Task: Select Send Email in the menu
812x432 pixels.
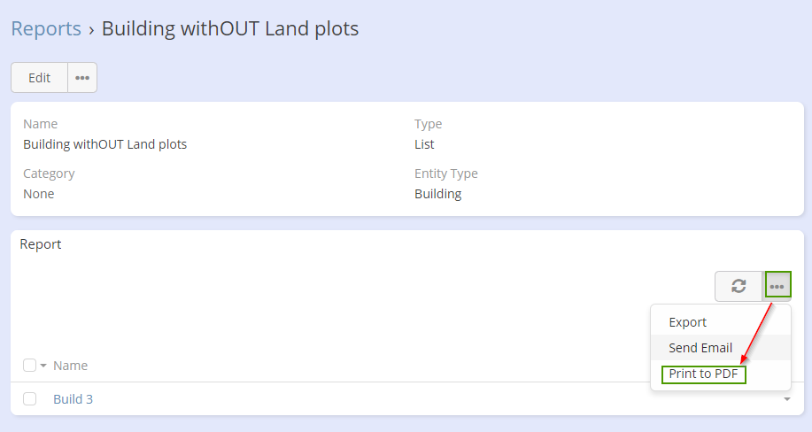Action: point(700,348)
